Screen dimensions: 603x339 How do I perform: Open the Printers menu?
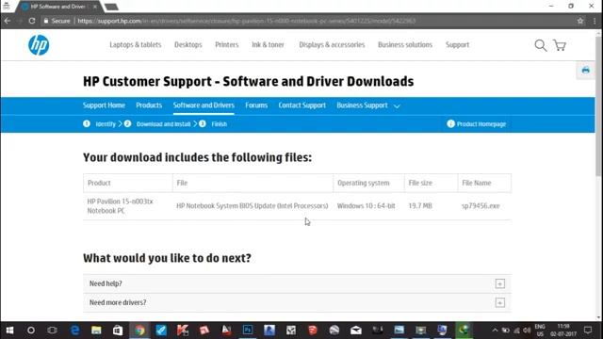coord(226,45)
